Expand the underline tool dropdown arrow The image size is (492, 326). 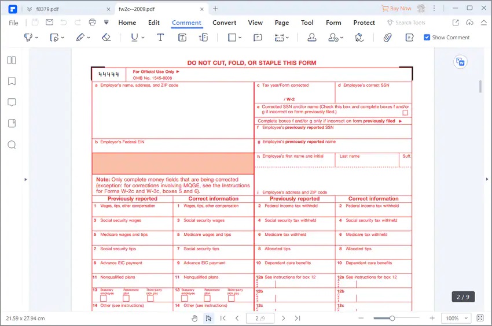click(x=142, y=38)
